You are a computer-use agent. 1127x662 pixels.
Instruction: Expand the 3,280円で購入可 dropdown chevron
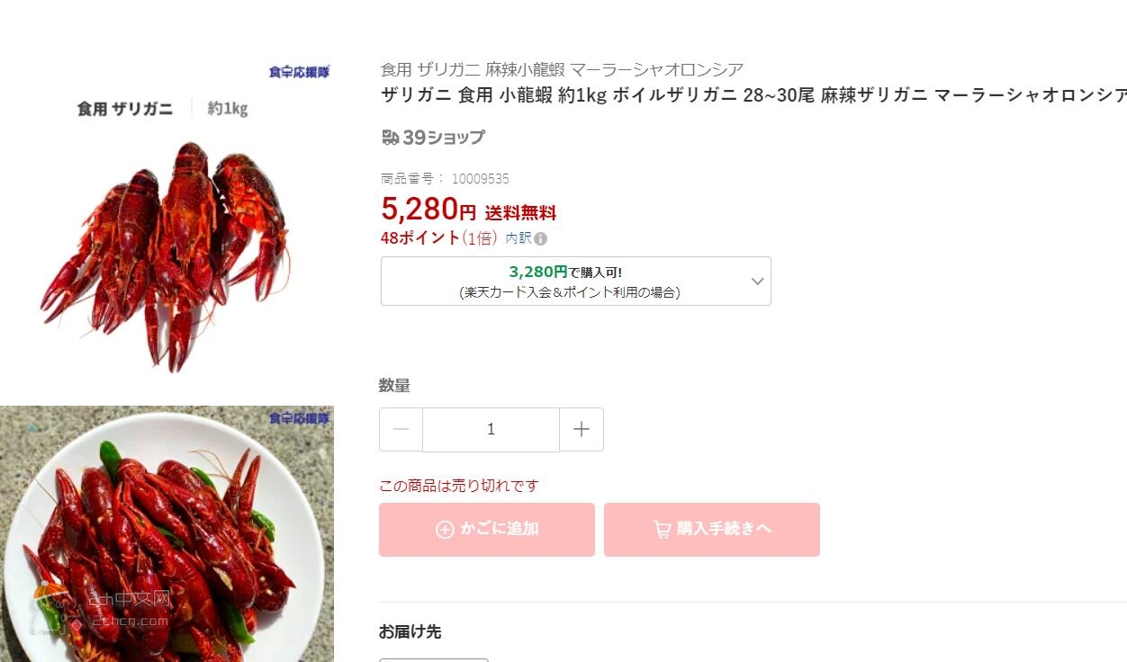coord(758,282)
